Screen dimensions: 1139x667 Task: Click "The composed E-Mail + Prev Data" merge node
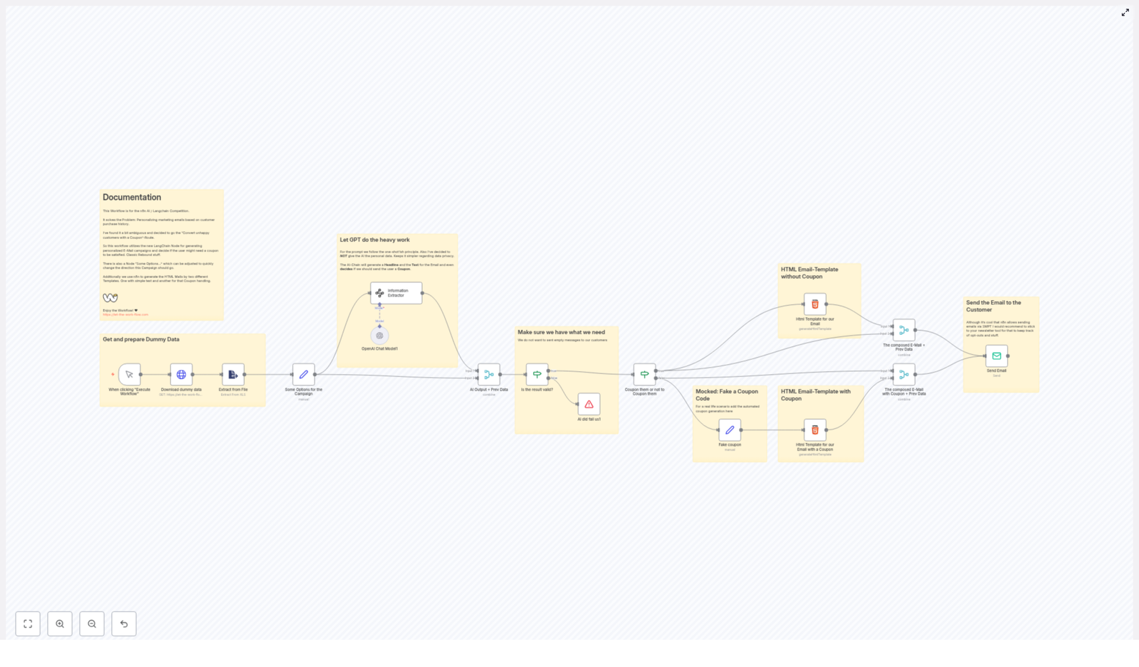(903, 329)
